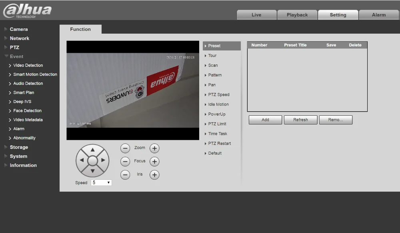Image resolution: width=400 pixels, height=233 pixels.
Task: Zoom out with the minus button
Action: point(125,148)
